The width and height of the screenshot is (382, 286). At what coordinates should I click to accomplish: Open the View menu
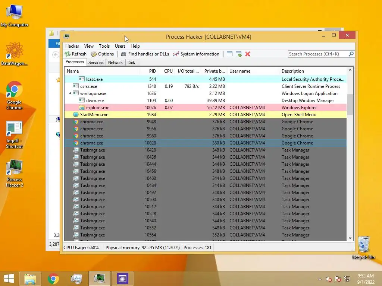coord(89,46)
